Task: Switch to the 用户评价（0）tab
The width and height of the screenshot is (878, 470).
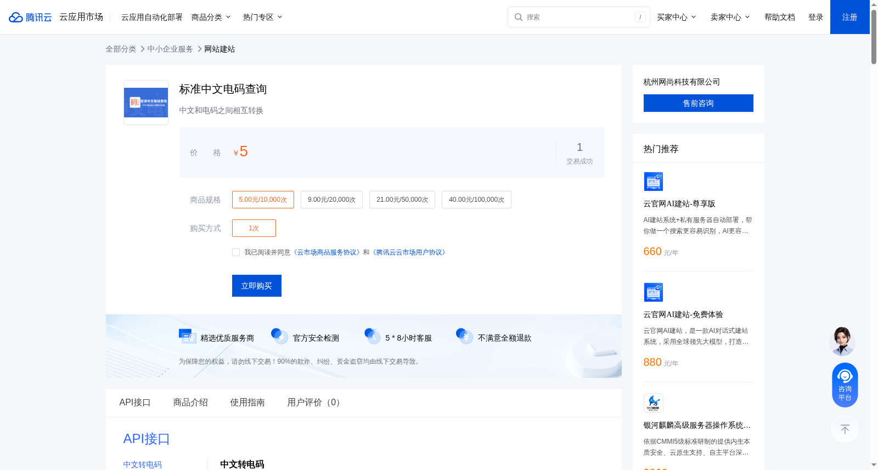Action: [x=316, y=403]
